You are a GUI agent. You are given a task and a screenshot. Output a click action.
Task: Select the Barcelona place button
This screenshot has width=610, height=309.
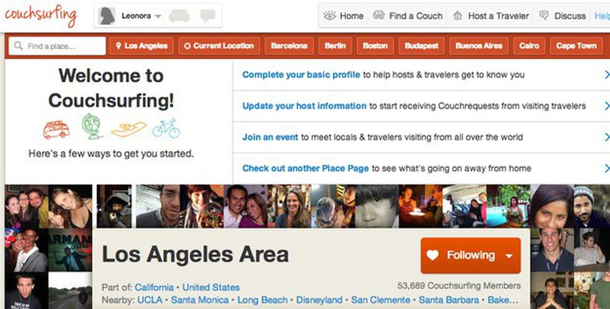click(x=289, y=46)
